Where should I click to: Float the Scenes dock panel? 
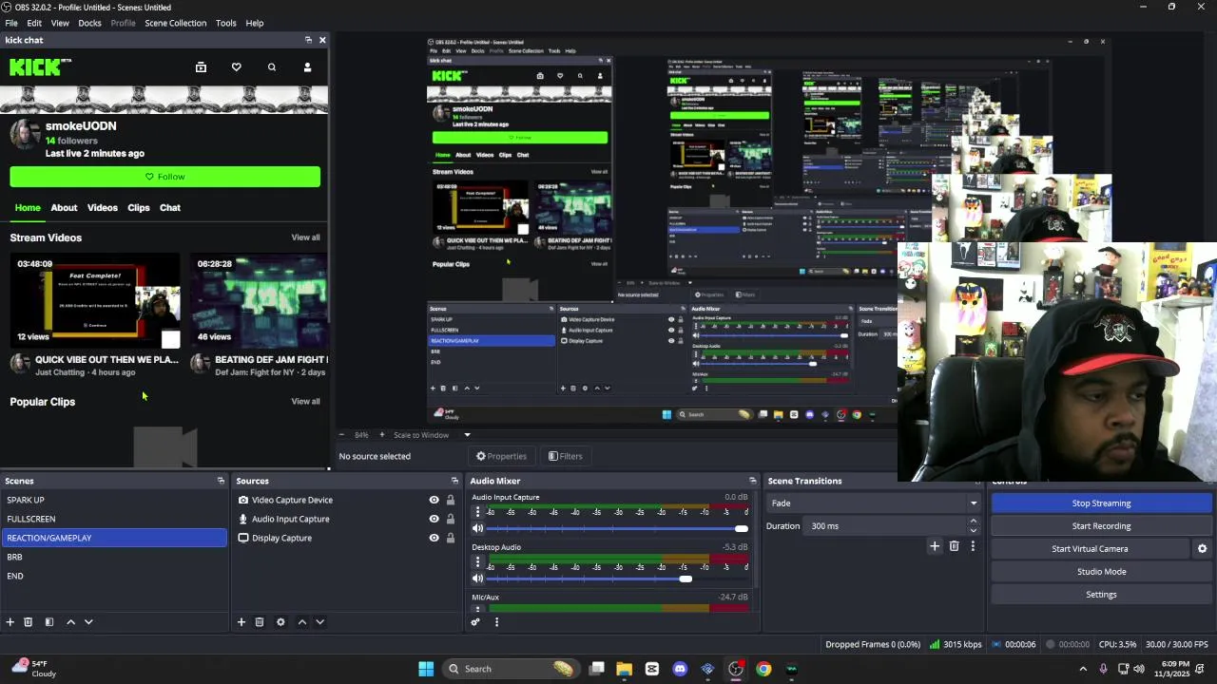[x=221, y=481]
